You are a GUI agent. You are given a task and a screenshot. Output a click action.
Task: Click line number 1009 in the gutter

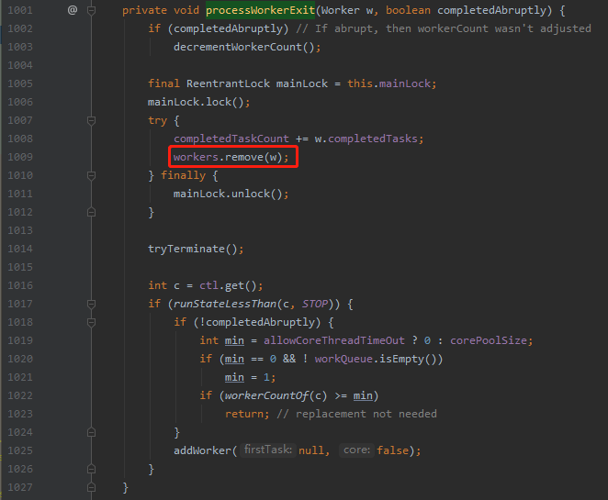[x=20, y=157]
